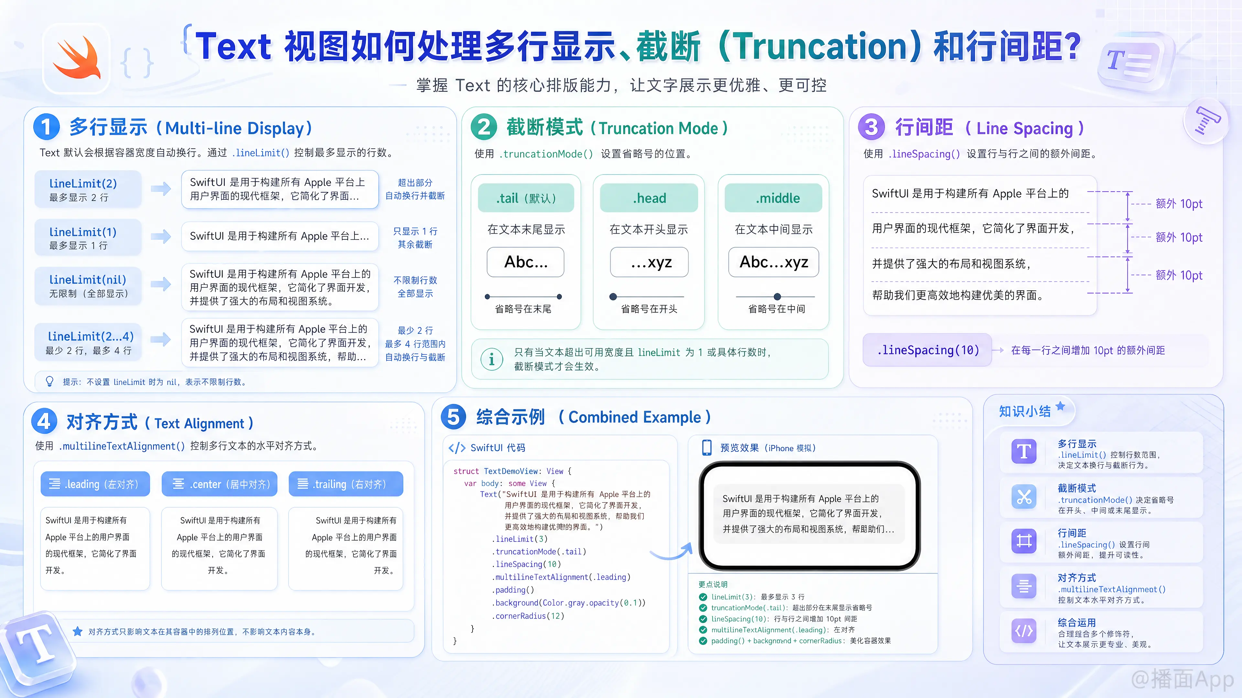Click the '.lineLimit(3)' code line
Screen dimensions: 1242x698
520,539
